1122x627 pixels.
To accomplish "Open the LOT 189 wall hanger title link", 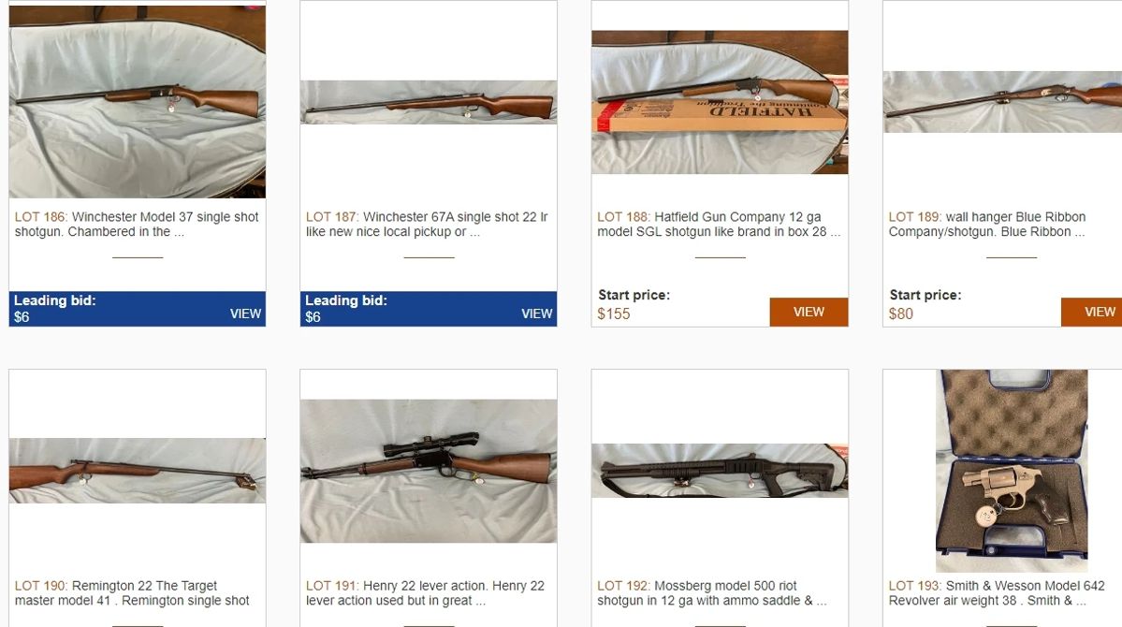I will 987,224.
